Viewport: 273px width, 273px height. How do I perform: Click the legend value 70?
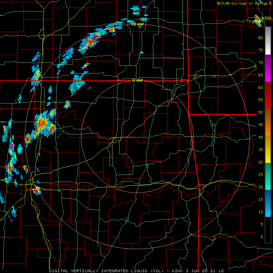[261, 63]
